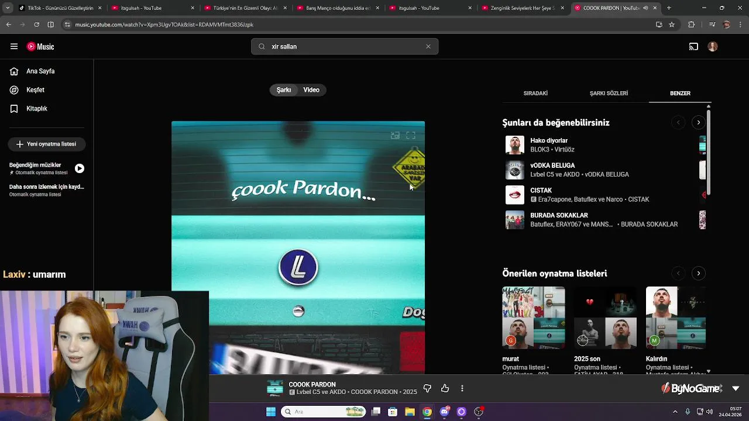
Task: Like the current song COOOK PARDON
Action: [445, 389]
